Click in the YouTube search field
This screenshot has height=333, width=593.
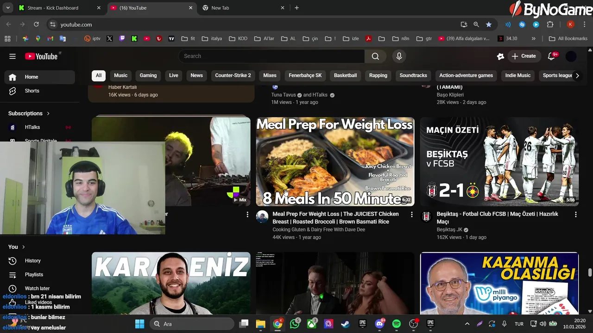pyautogui.click(x=271, y=56)
